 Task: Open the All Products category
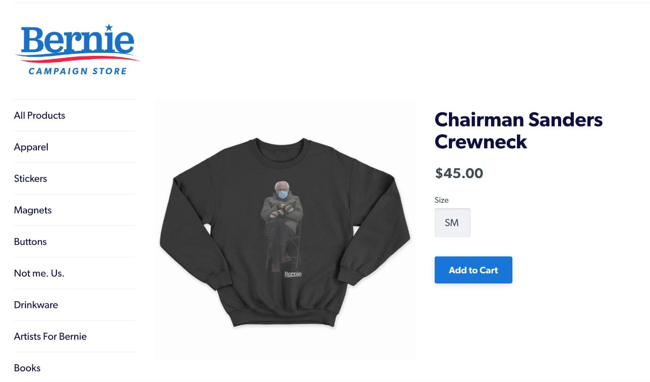coord(40,115)
